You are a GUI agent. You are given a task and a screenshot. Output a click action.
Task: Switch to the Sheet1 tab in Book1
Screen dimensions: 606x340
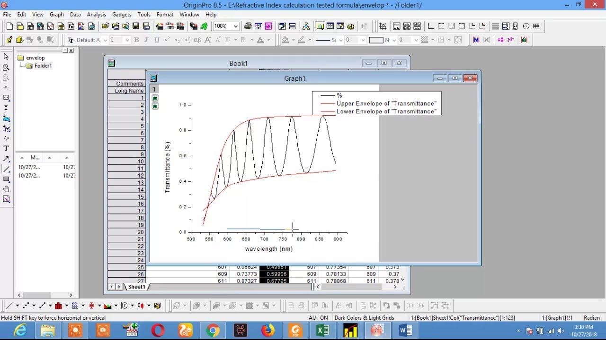click(136, 287)
